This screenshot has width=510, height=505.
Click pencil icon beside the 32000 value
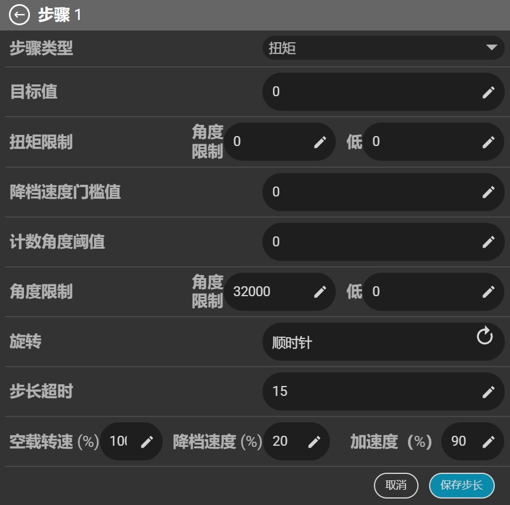[320, 292]
